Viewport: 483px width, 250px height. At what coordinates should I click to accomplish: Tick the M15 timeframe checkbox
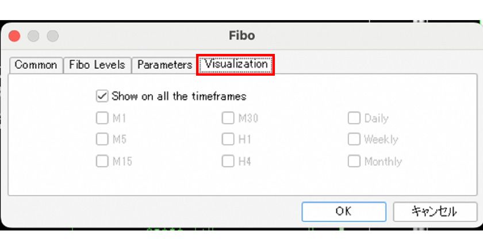tap(102, 161)
